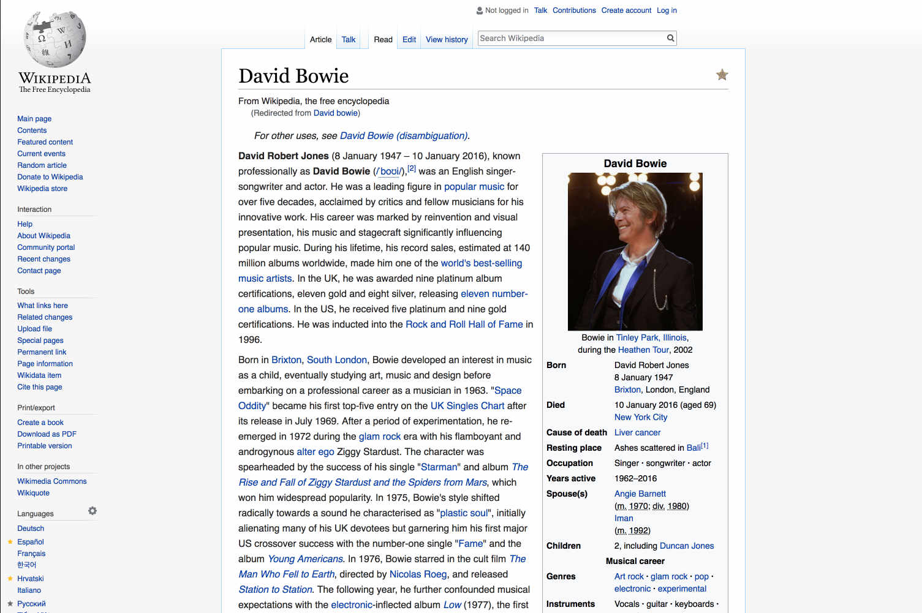Open the Help link
The width and height of the screenshot is (922, 613).
[25, 224]
